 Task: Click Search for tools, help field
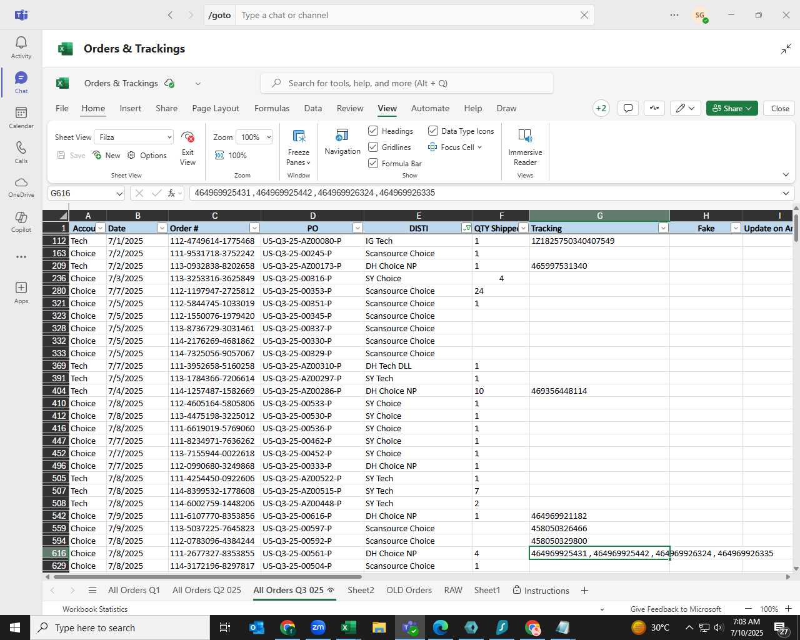coord(406,83)
